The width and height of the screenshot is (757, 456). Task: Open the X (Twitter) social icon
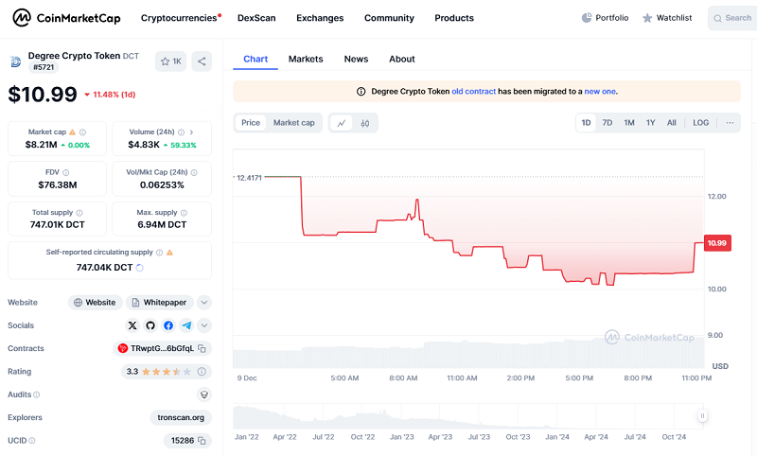coord(132,325)
